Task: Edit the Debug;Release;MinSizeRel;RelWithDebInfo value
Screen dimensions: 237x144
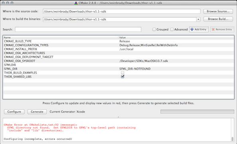Action: (148, 45)
